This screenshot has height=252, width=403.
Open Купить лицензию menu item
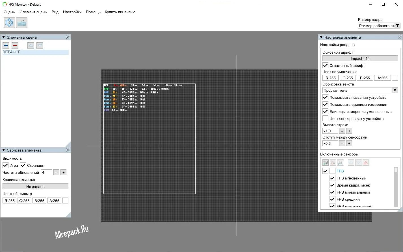pyautogui.click(x=120, y=12)
